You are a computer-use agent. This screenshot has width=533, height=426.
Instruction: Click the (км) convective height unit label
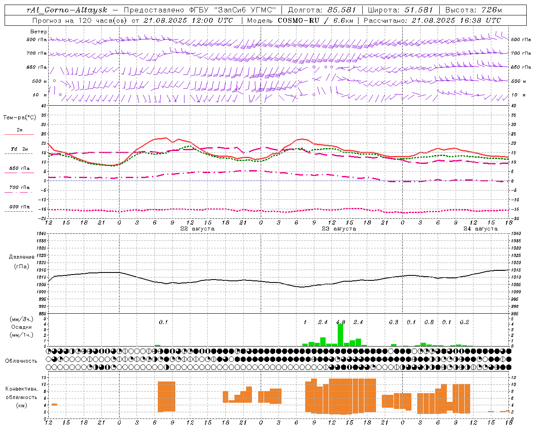point(21,405)
